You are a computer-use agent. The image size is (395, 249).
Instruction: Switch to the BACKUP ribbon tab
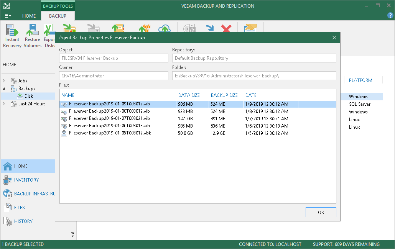click(x=58, y=16)
